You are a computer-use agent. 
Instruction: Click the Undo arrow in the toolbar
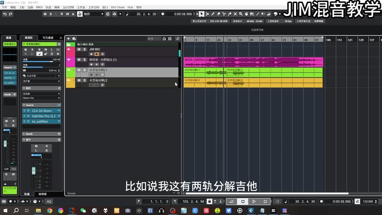pos(5,14)
